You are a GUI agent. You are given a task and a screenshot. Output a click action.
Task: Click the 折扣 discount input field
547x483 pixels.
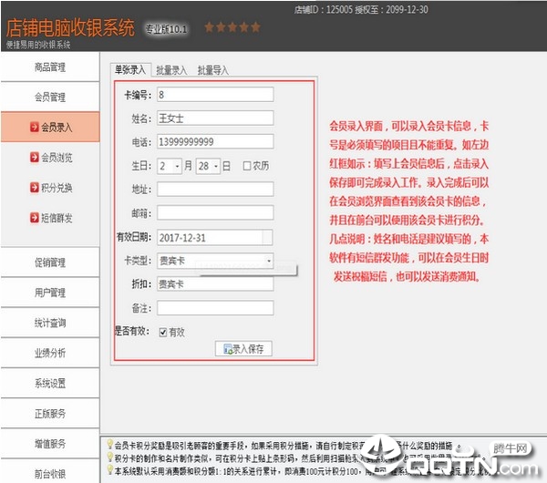click(215, 283)
